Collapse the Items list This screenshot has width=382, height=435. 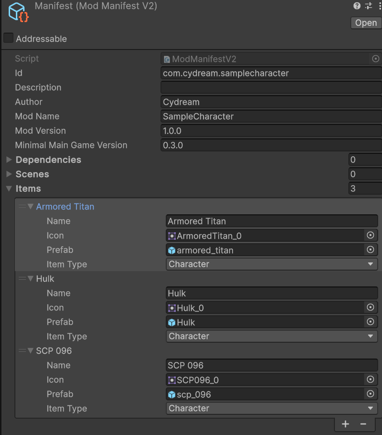(x=9, y=188)
